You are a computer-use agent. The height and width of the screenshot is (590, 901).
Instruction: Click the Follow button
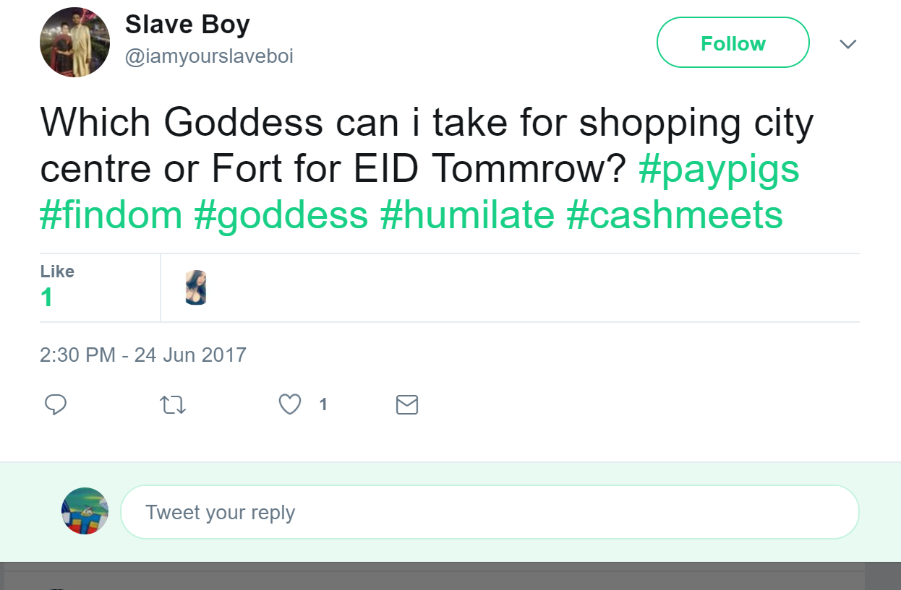[733, 43]
